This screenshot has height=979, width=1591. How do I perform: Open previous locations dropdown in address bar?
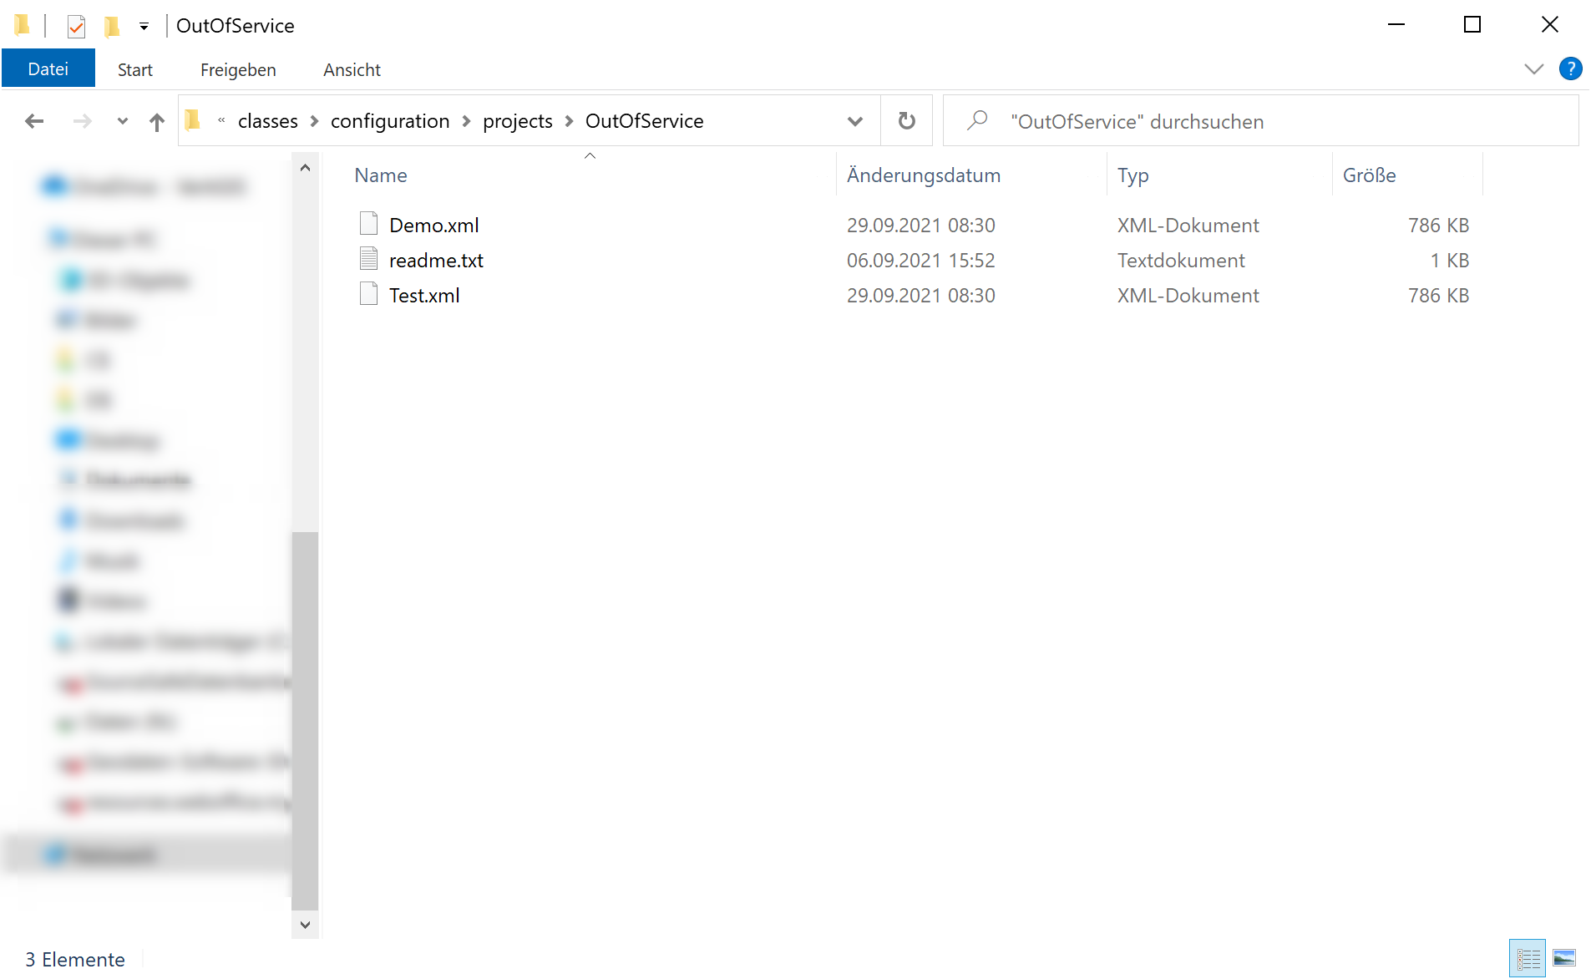[855, 121]
